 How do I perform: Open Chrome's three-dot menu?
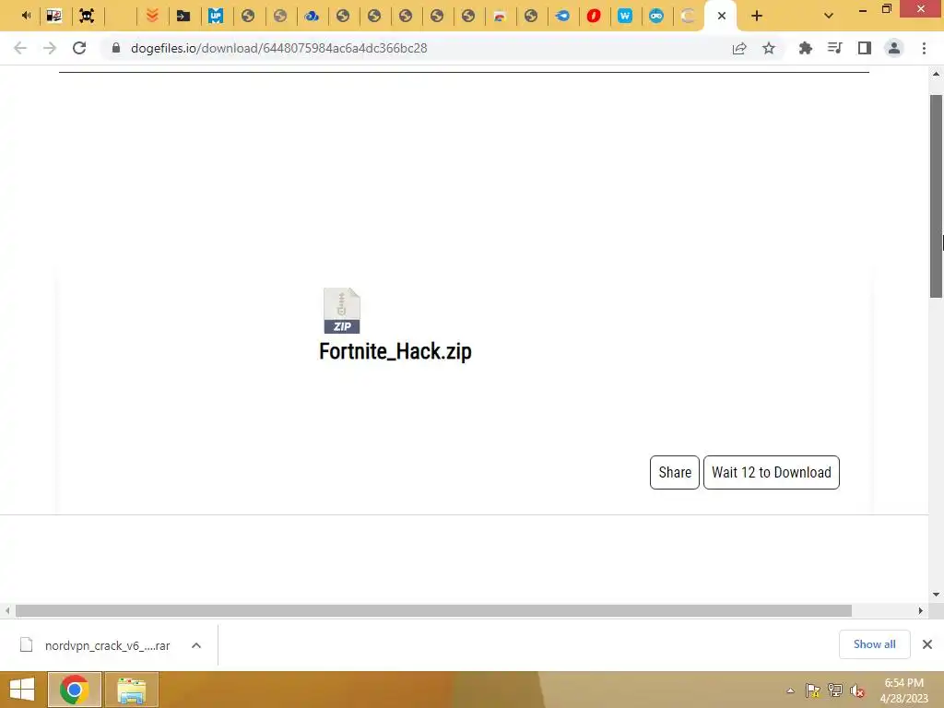[924, 48]
